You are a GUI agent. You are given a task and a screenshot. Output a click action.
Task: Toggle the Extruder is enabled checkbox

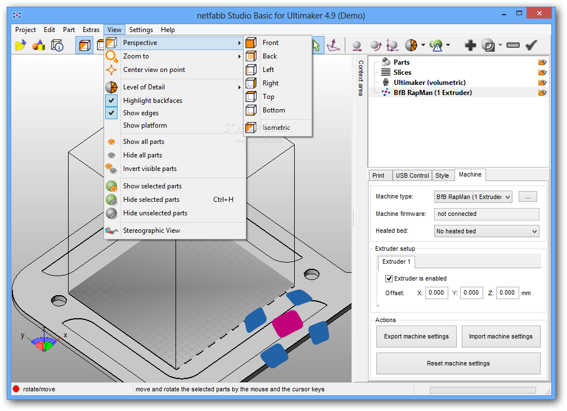click(389, 278)
